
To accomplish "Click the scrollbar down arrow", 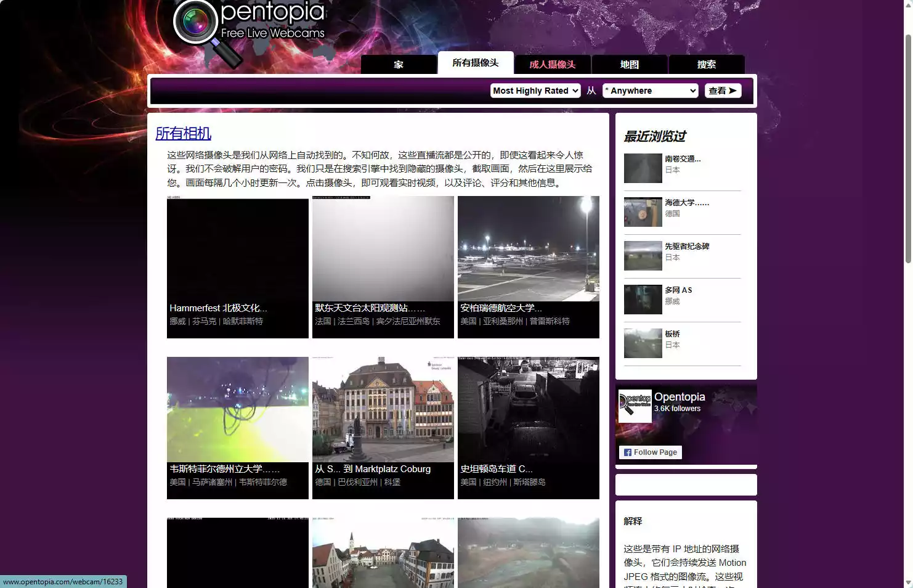I will (908, 583).
